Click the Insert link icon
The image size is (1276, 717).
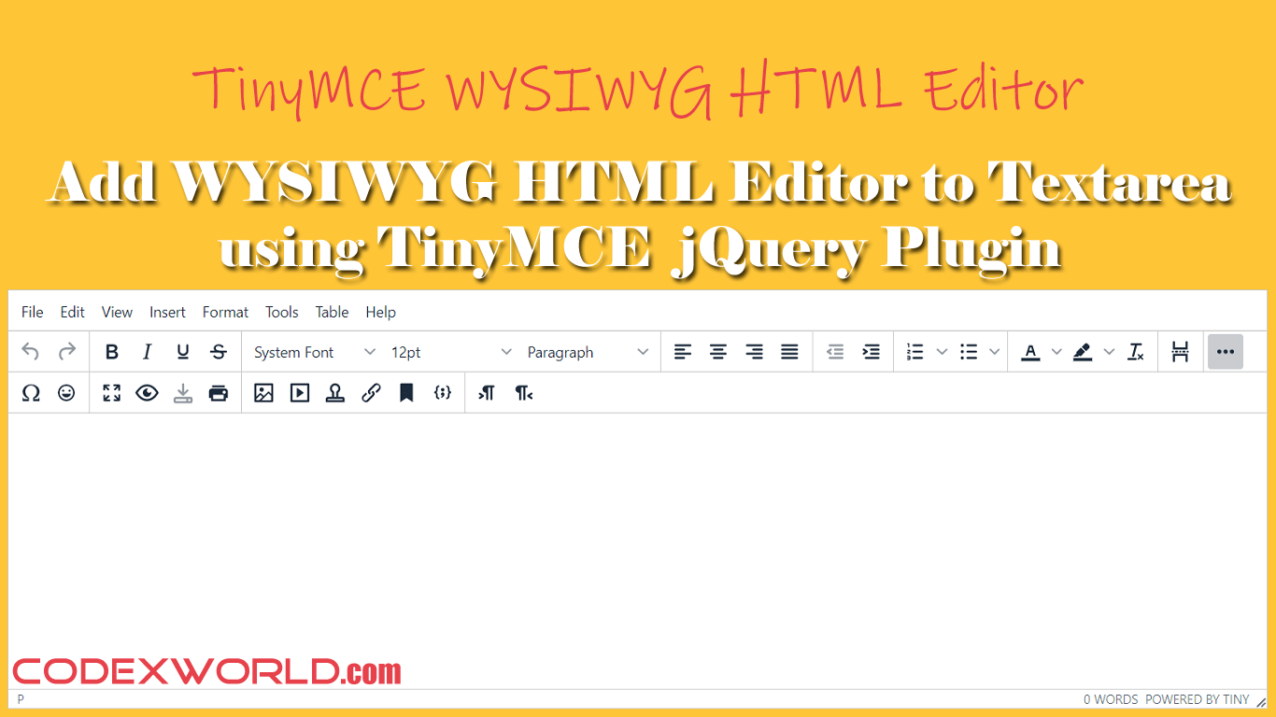370,393
